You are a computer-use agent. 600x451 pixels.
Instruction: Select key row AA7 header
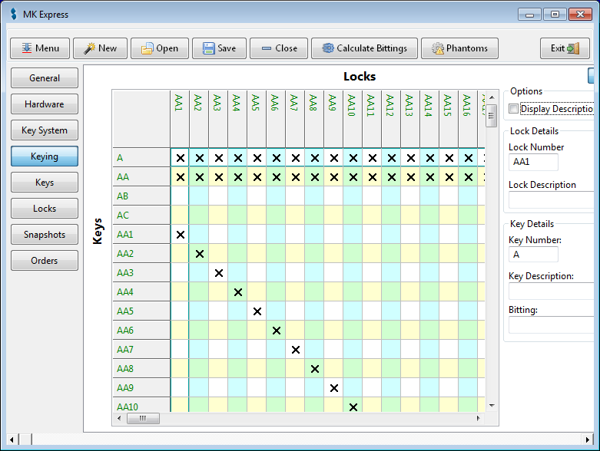pos(141,350)
